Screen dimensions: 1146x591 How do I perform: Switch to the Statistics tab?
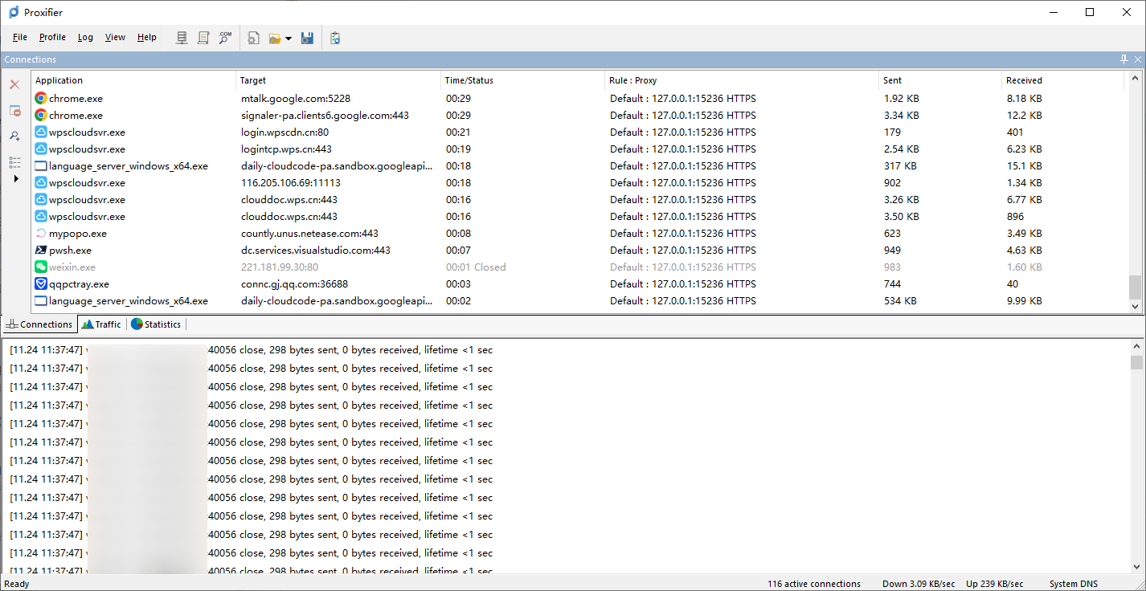(156, 324)
